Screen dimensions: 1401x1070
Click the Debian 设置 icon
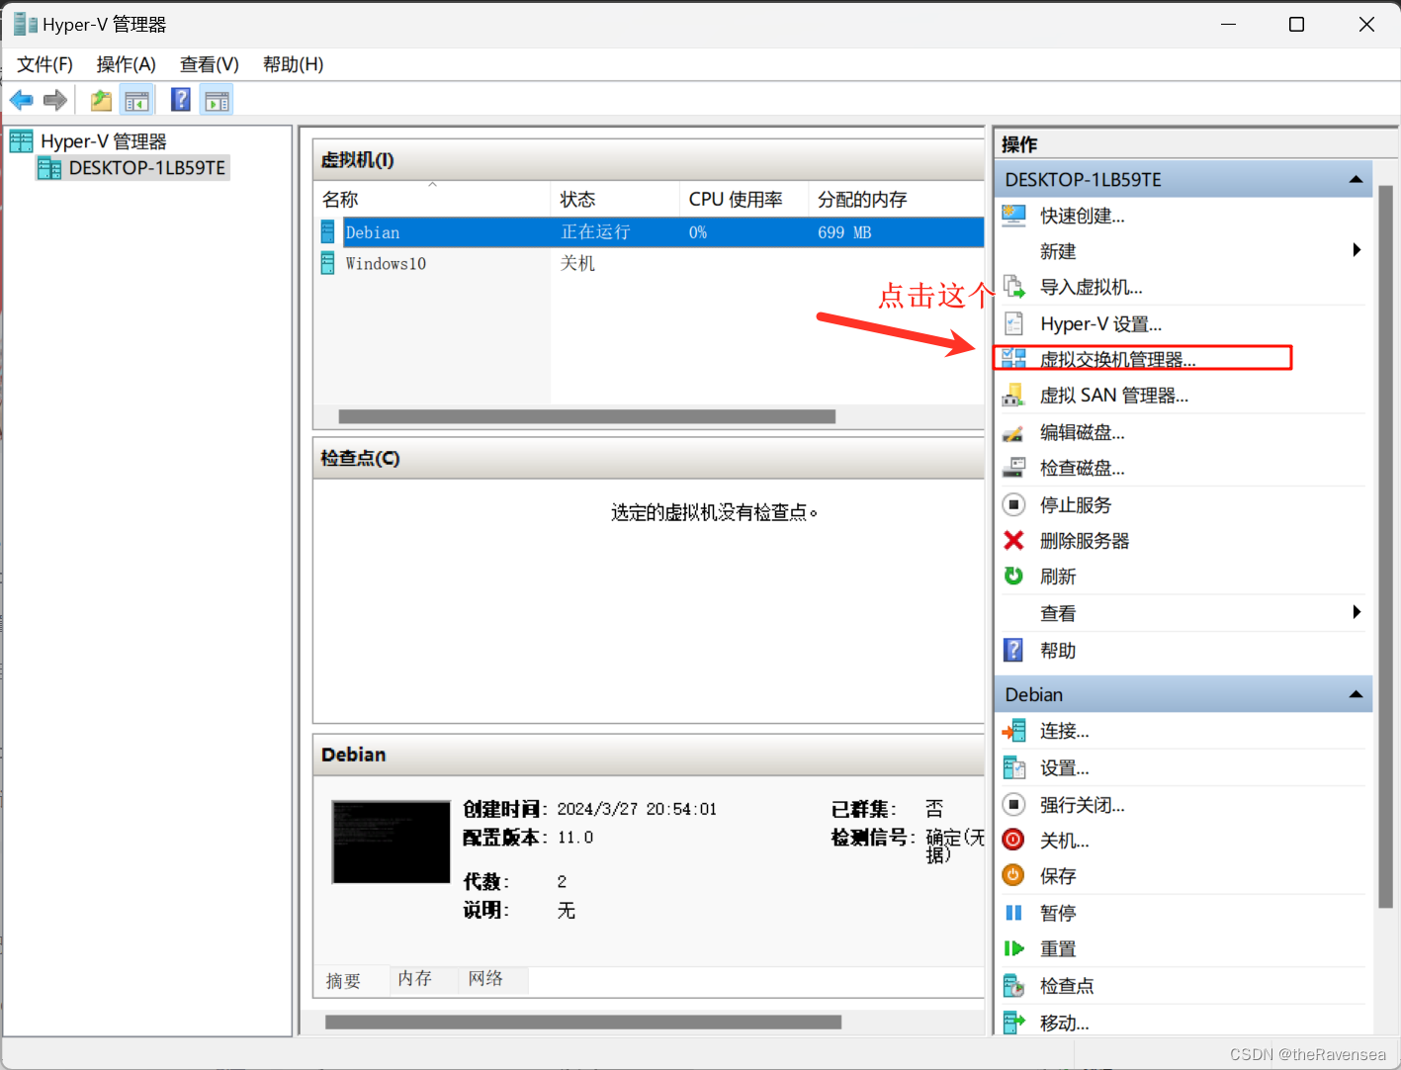(1013, 767)
